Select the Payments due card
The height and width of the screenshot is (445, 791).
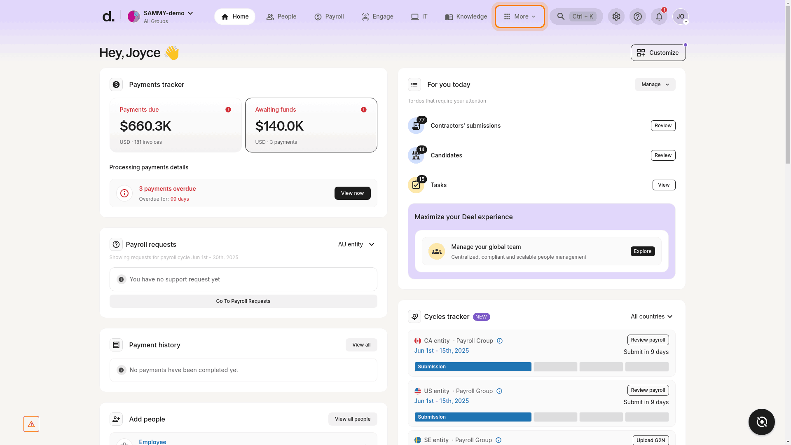point(176,125)
